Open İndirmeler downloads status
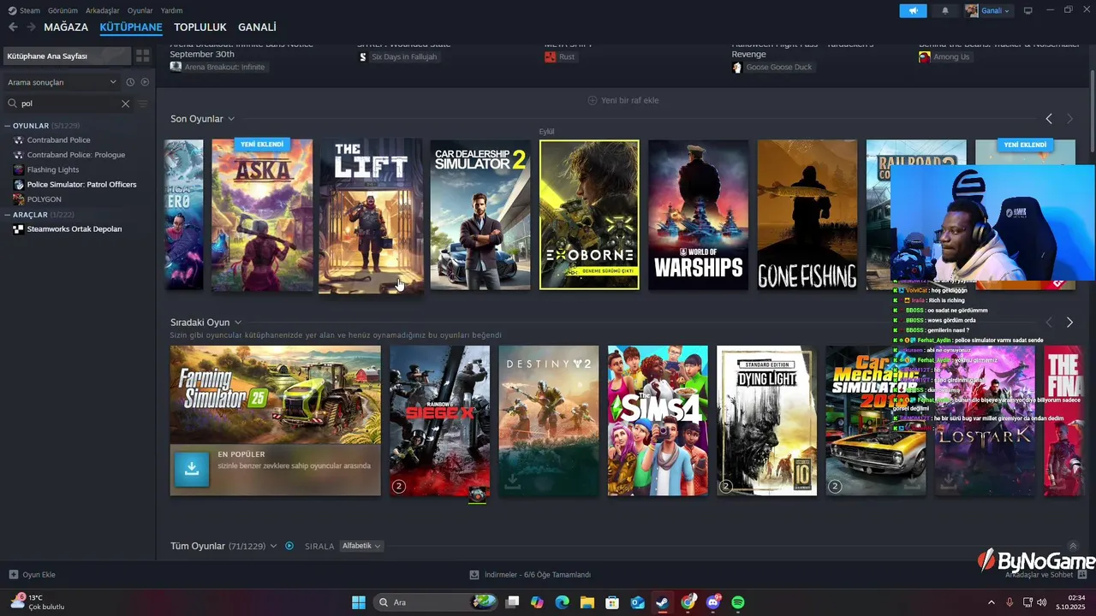 pos(530,574)
